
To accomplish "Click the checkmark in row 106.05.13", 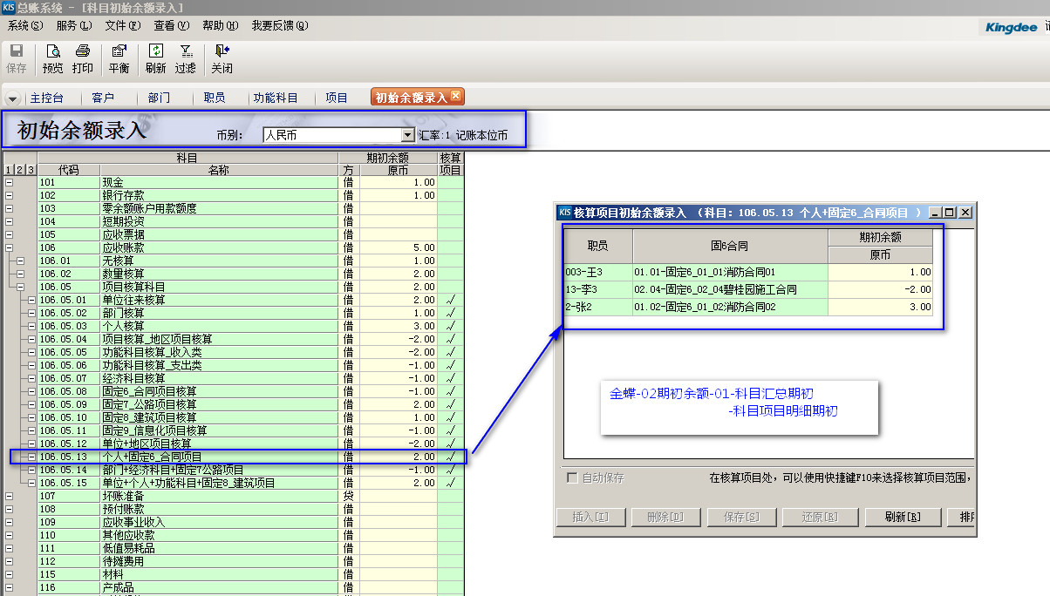I will pyautogui.click(x=451, y=457).
